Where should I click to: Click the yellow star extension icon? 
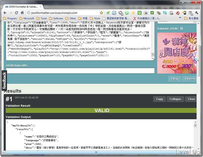pyautogui.click(x=133, y=13)
